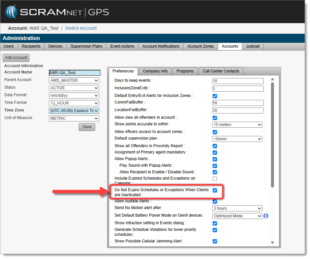
Task: Open Show points accurate to within dropdown
Action: point(237,125)
